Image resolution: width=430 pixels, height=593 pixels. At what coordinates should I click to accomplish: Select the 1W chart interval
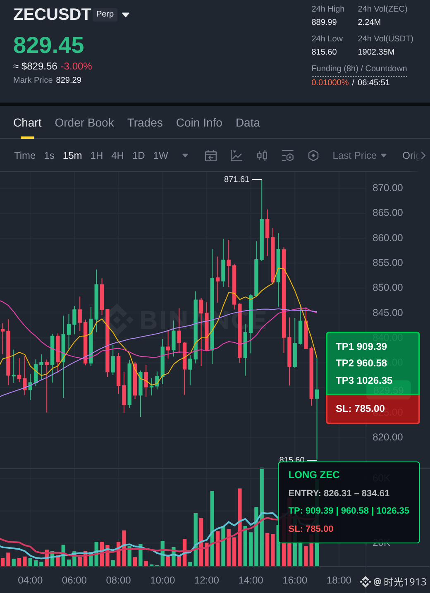point(161,155)
